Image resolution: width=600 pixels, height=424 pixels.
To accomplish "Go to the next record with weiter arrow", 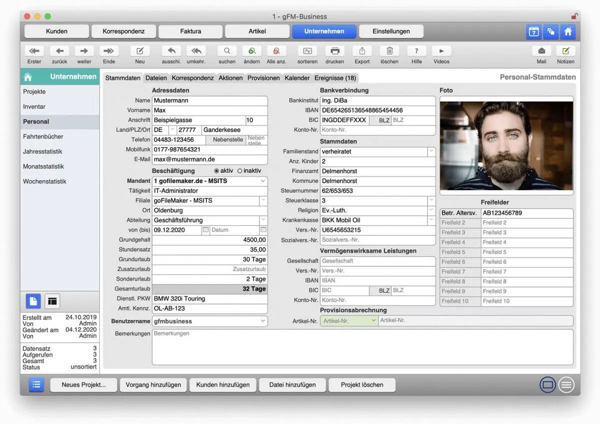I will 84,51.
